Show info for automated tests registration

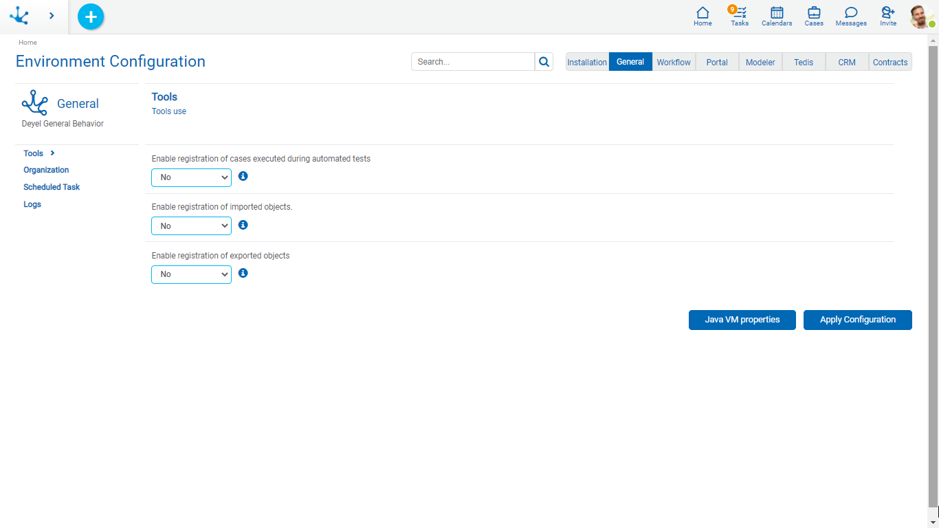click(243, 177)
